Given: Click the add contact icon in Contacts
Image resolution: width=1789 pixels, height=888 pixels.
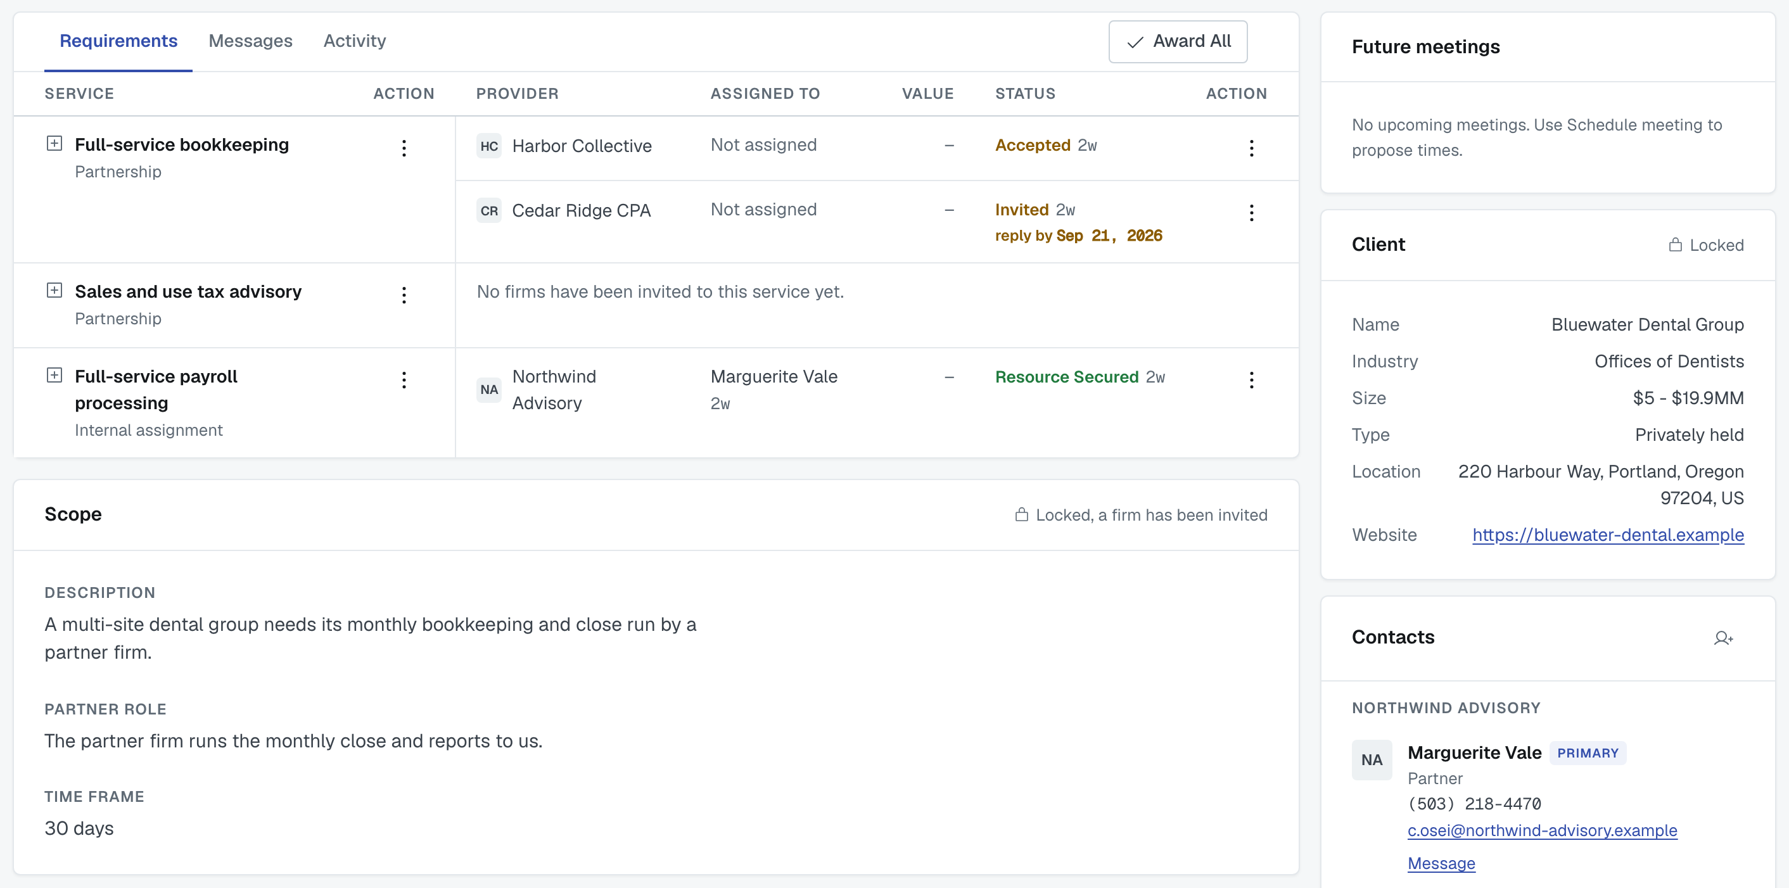Looking at the screenshot, I should click(1723, 638).
